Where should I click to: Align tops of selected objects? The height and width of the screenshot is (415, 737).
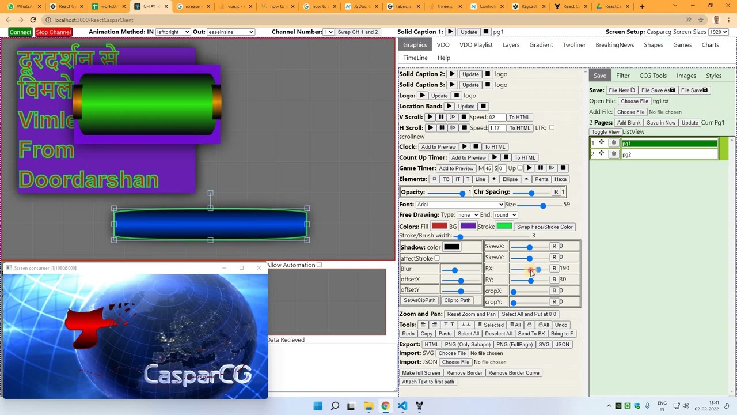tap(449, 325)
